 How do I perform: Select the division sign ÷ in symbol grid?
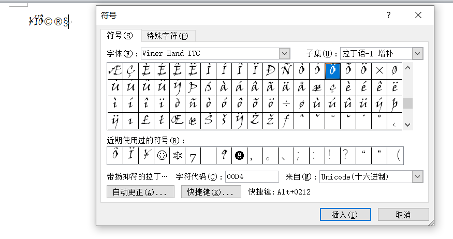(x=286, y=103)
